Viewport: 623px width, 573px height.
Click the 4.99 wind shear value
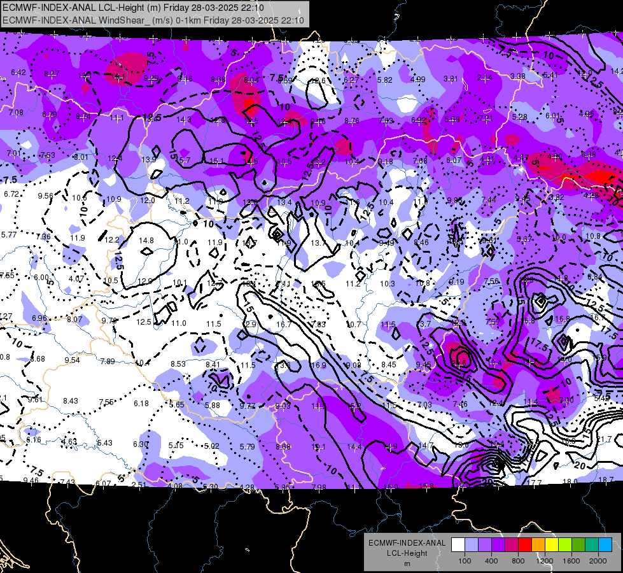coord(418,80)
